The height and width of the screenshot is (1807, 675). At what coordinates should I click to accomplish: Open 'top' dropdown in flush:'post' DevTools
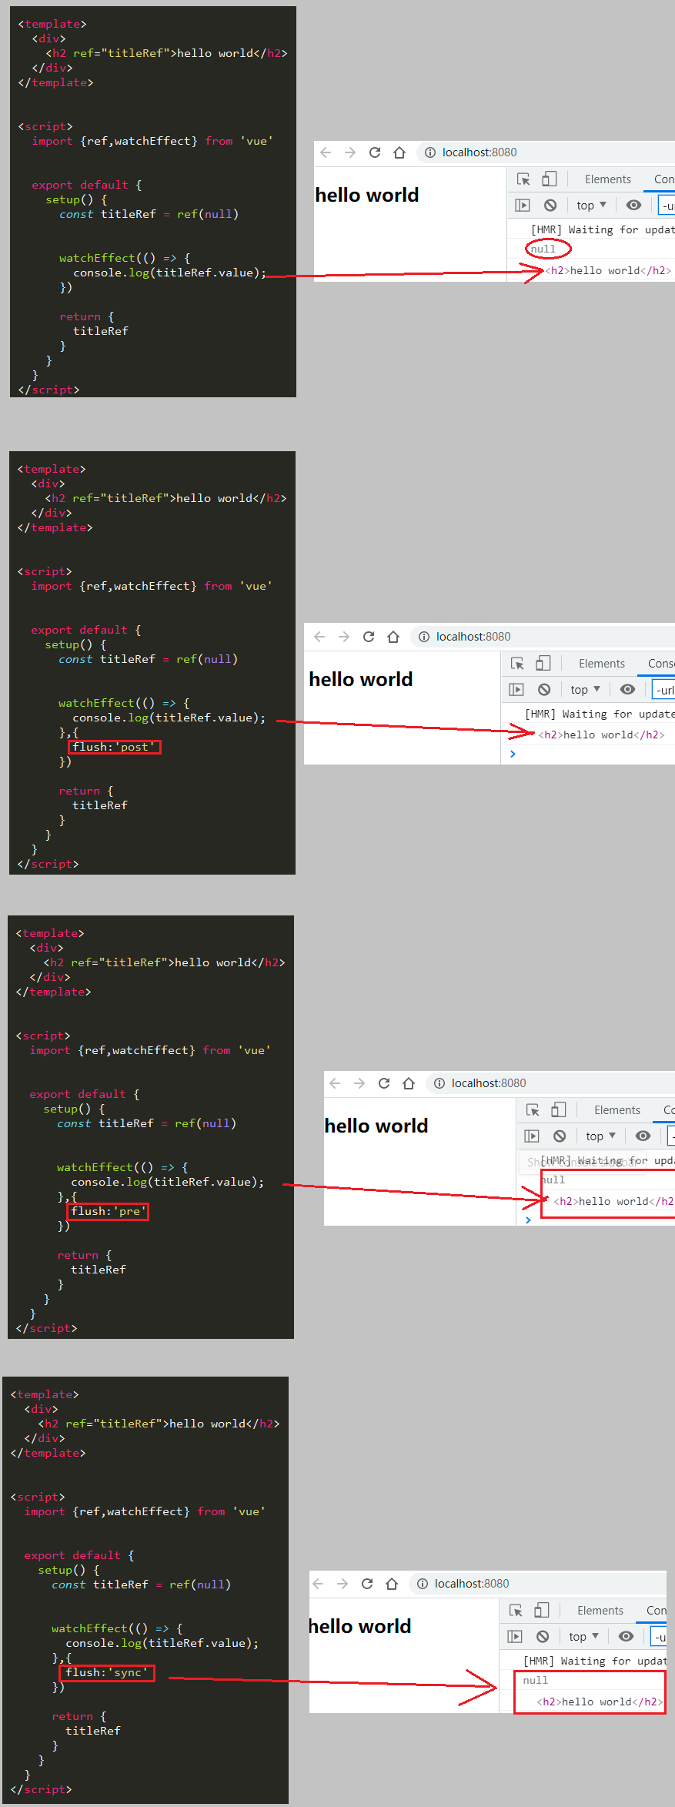(x=585, y=690)
